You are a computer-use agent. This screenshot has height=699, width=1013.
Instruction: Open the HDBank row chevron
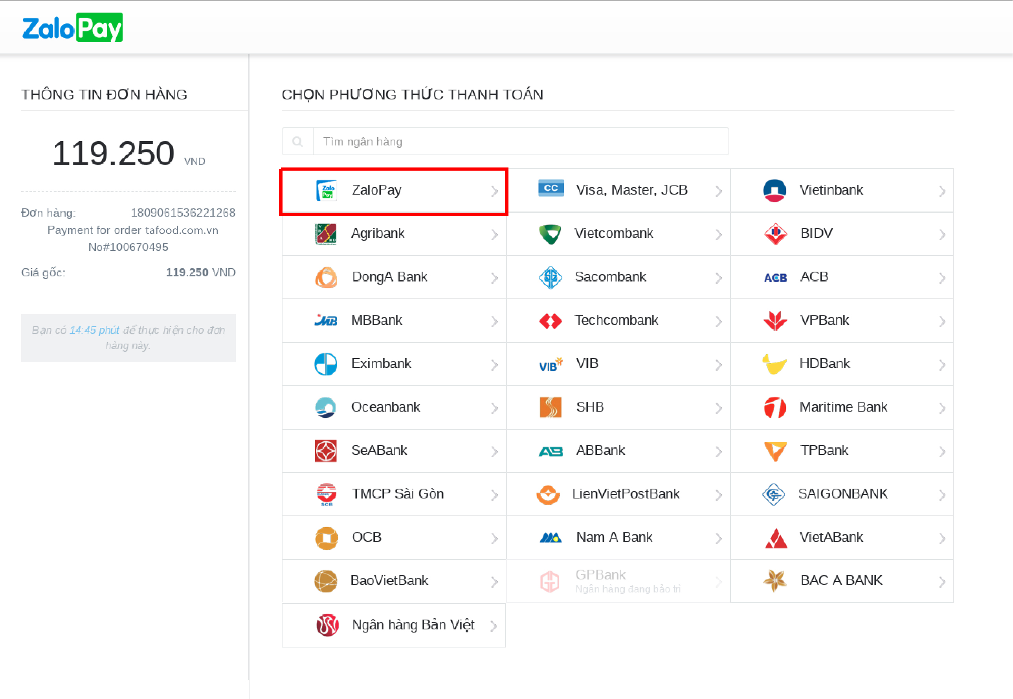click(x=943, y=365)
